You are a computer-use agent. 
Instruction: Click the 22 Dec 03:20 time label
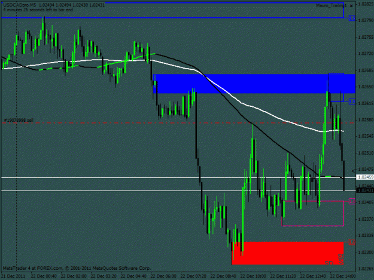tap(104, 276)
